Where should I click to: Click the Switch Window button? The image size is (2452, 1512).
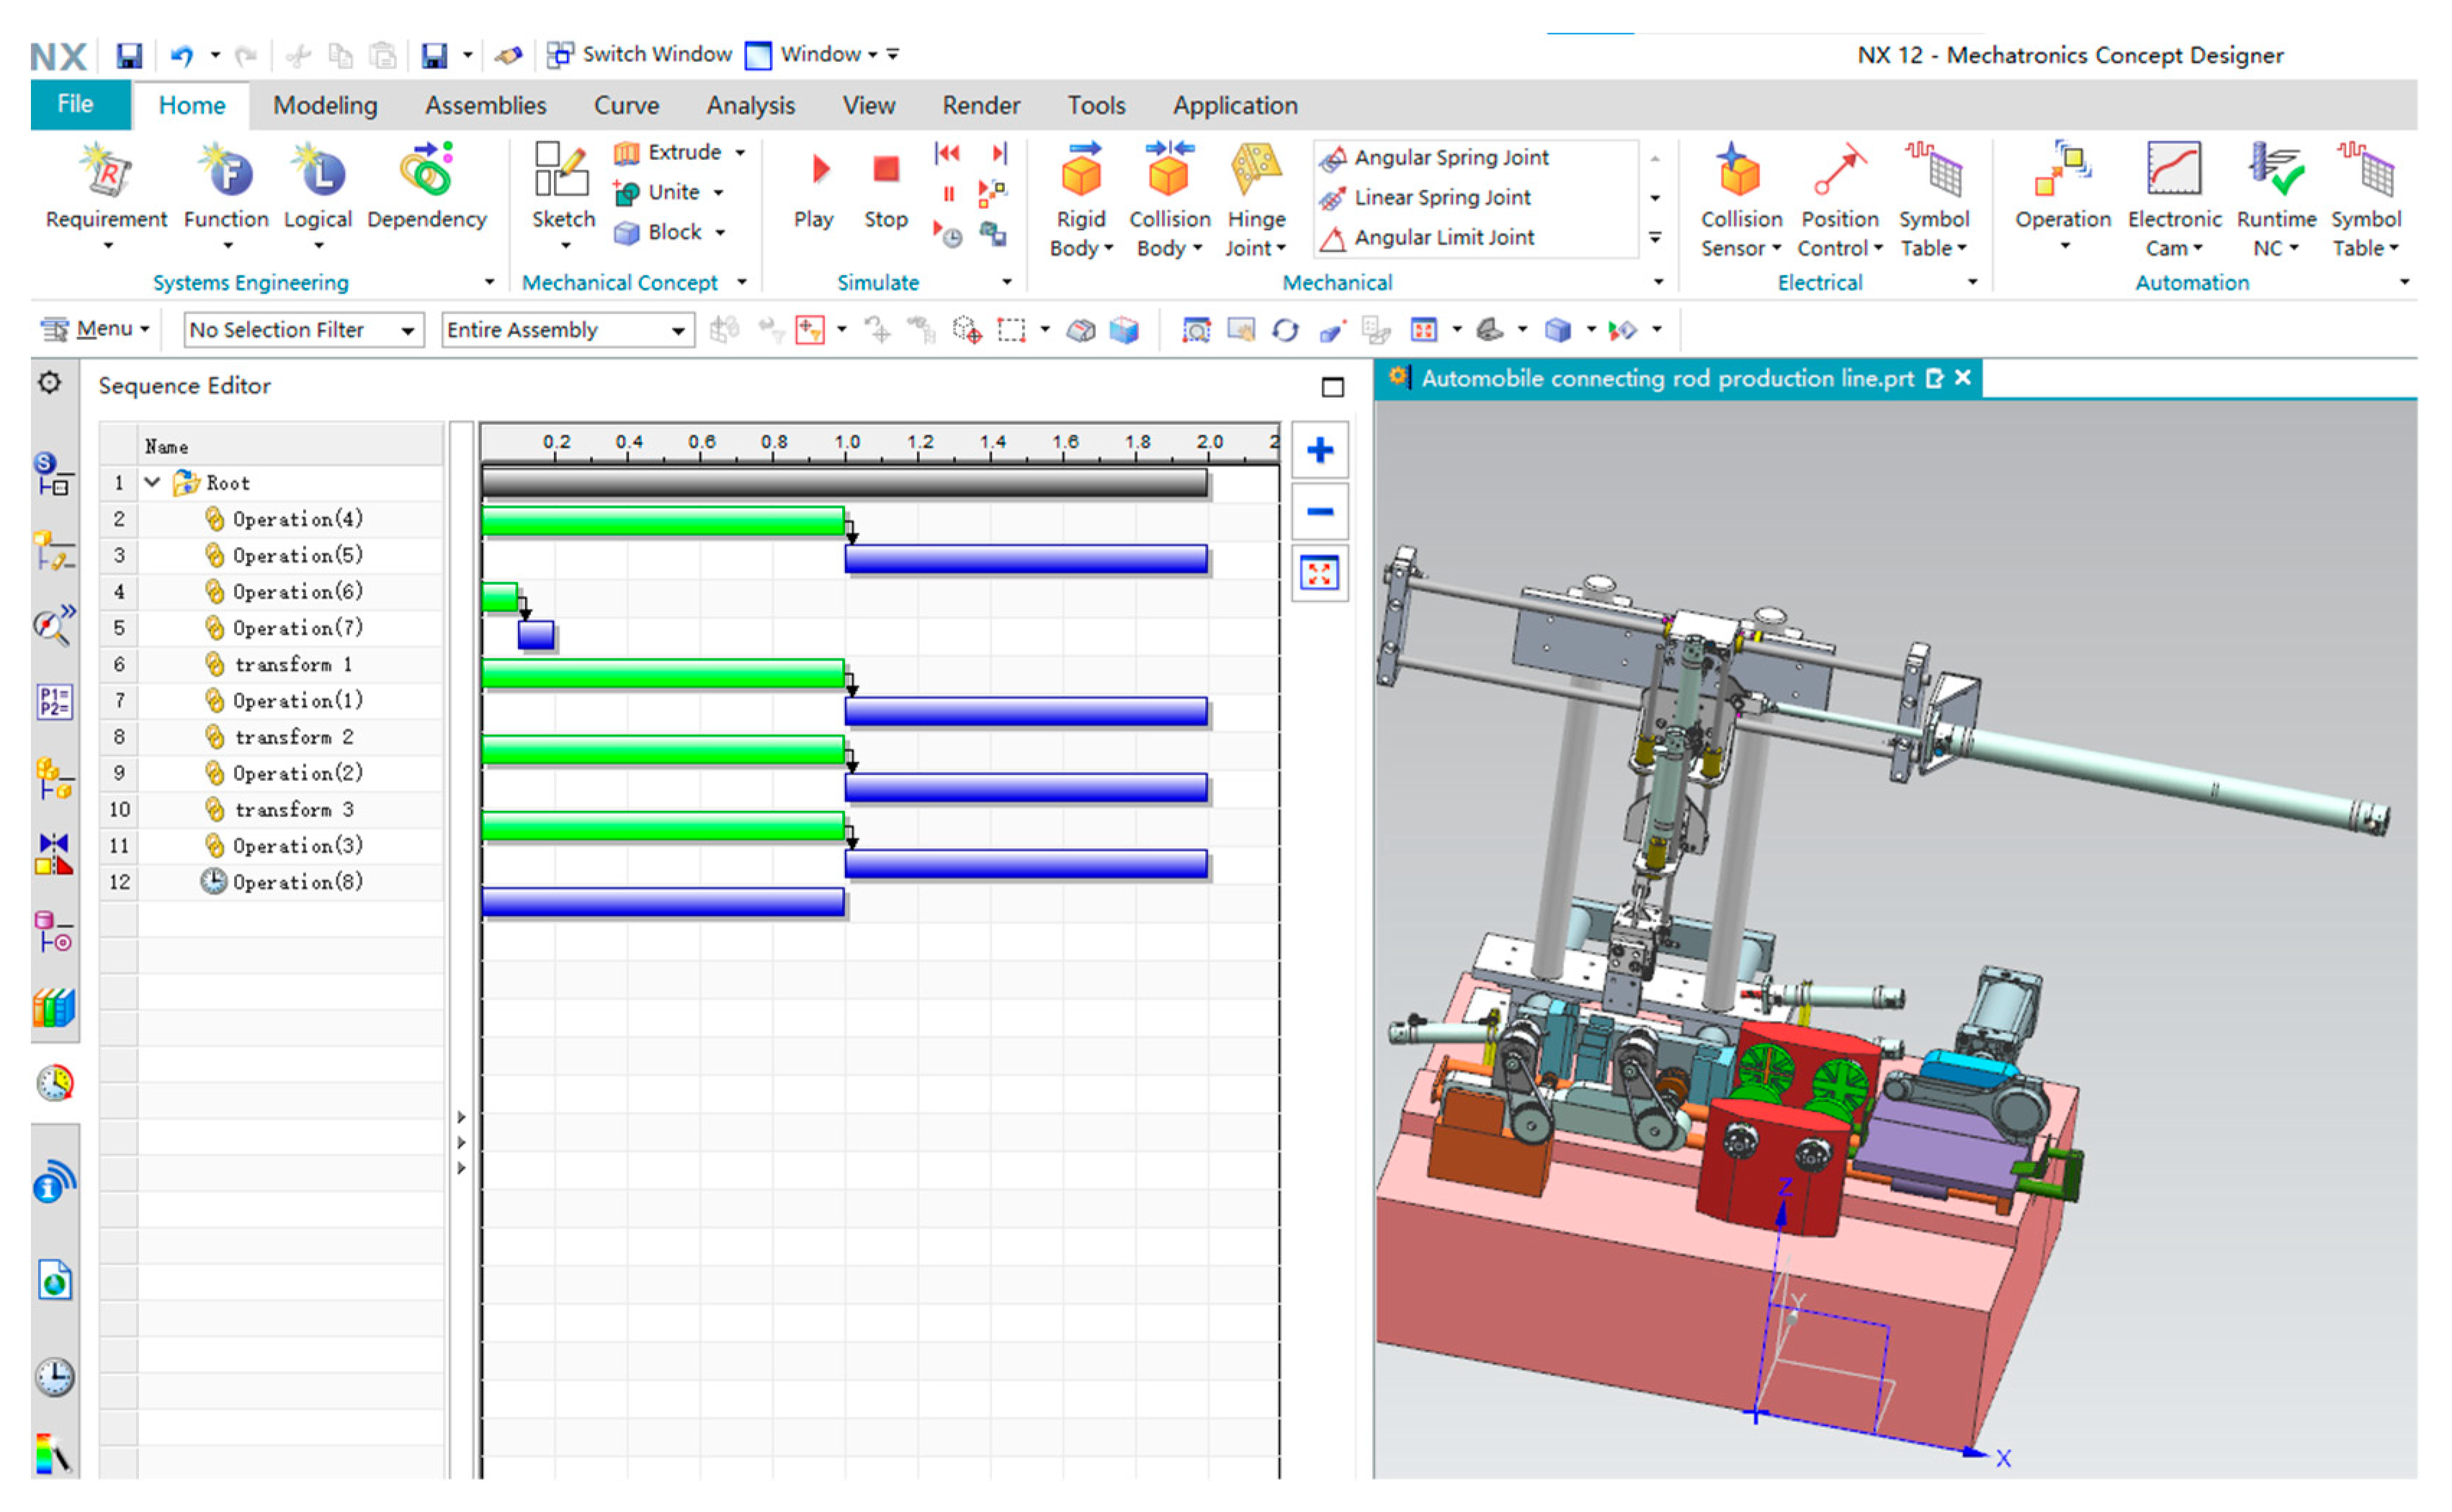point(640,54)
